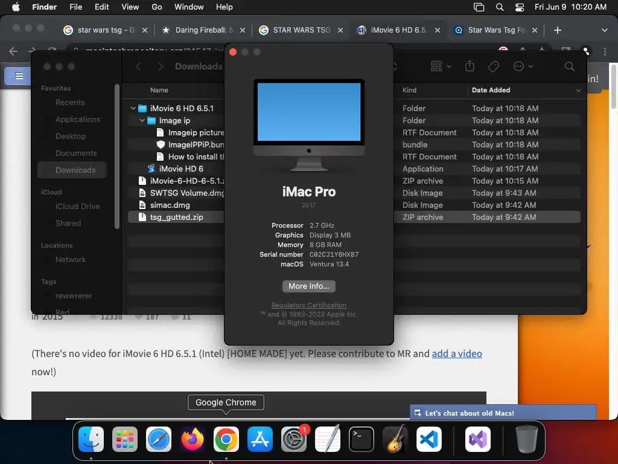Select Applications in Finder sidebar
618x464 pixels.
[78, 119]
